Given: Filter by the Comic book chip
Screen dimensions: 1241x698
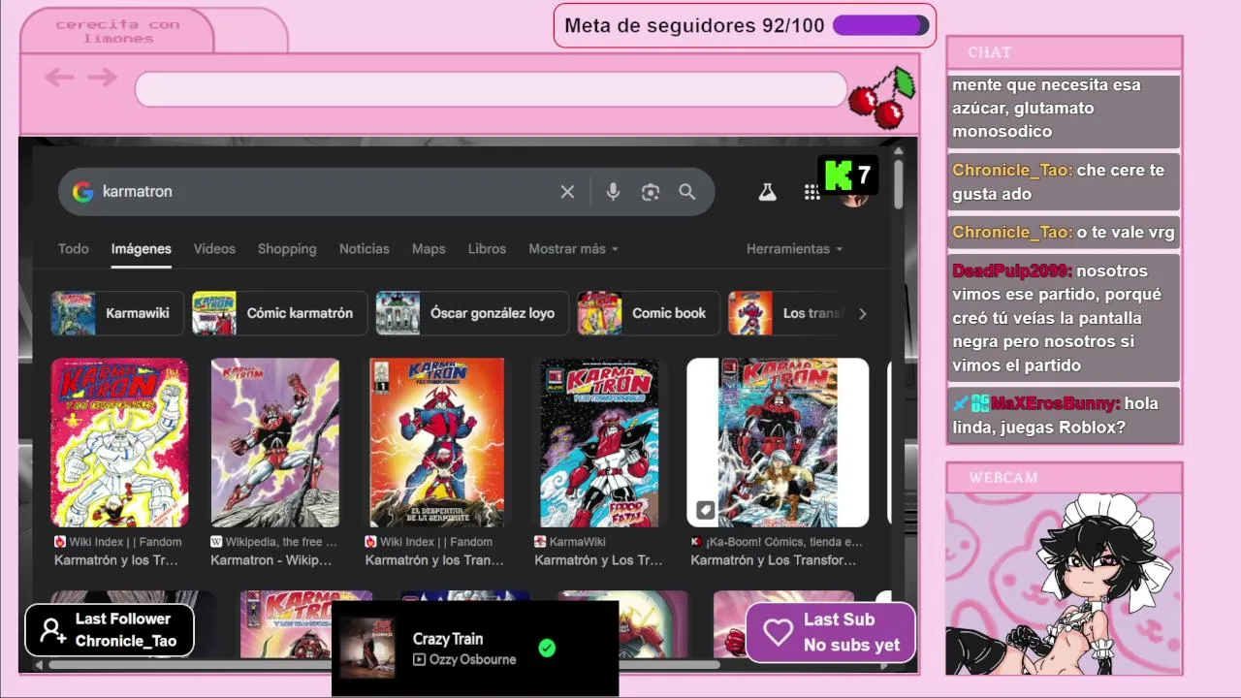Looking at the screenshot, I should [x=649, y=313].
